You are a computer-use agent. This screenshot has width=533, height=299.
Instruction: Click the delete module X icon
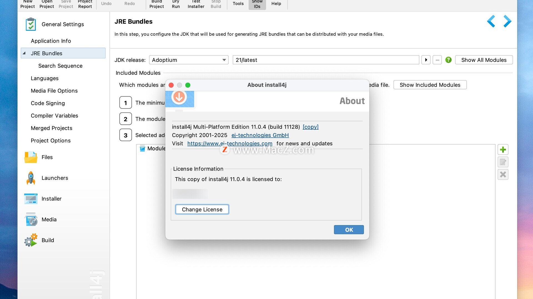pyautogui.click(x=503, y=174)
